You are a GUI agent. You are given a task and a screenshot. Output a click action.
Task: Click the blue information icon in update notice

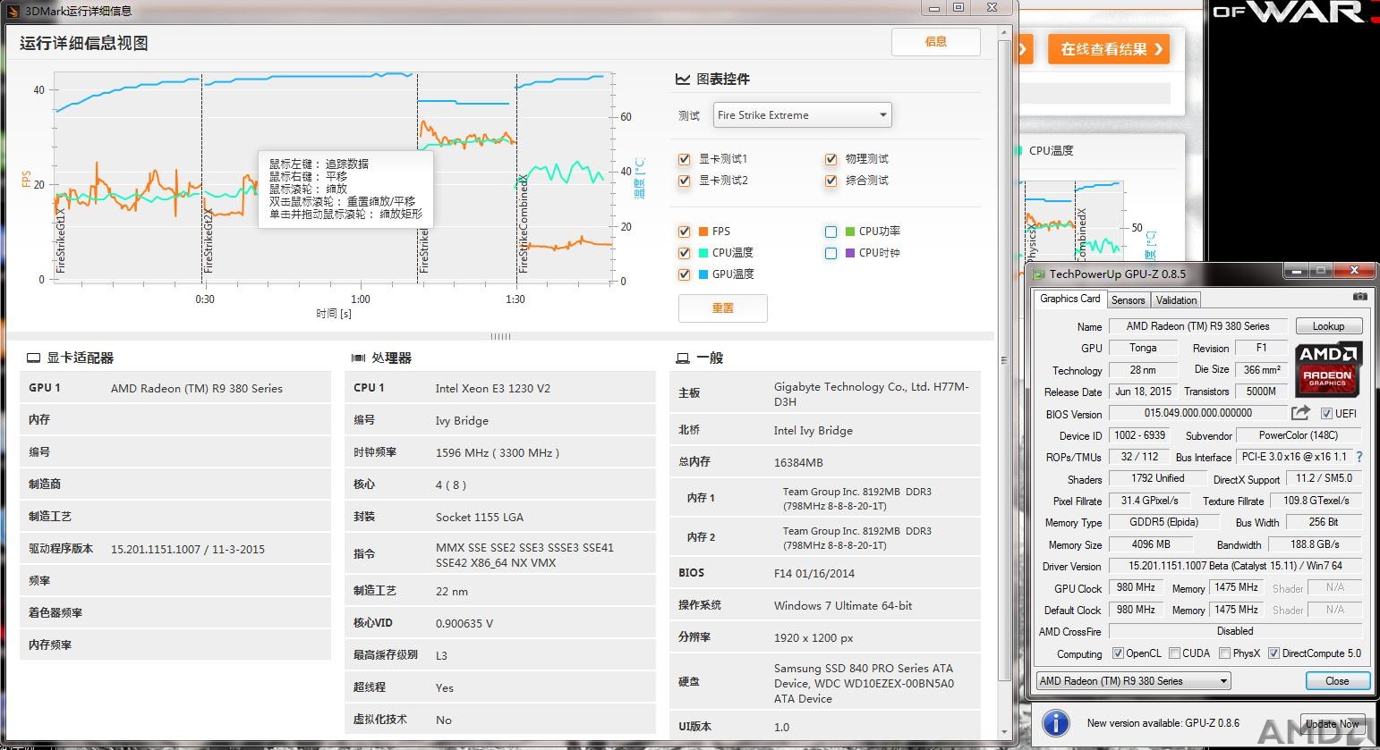[x=1056, y=723]
